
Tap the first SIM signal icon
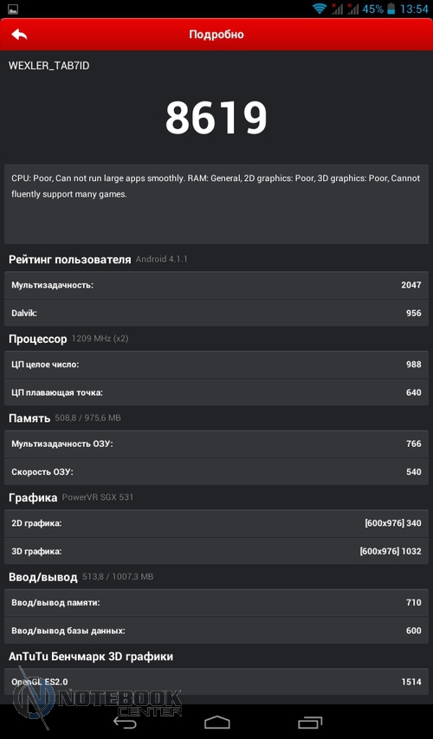337,9
